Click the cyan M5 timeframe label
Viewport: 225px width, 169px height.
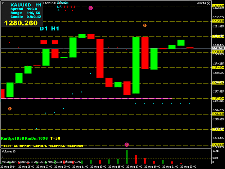pos(59,7)
